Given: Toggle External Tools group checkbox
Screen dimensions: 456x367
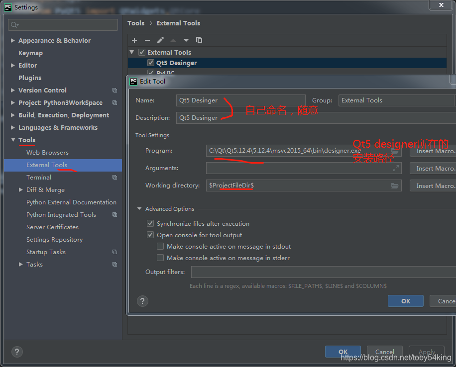Looking at the screenshot, I should pos(142,52).
